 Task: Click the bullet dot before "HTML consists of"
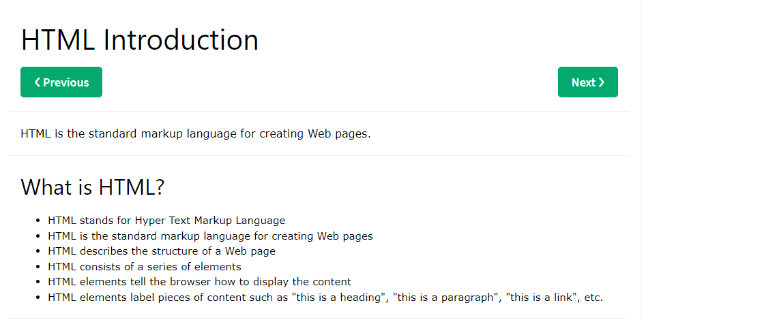37,268
